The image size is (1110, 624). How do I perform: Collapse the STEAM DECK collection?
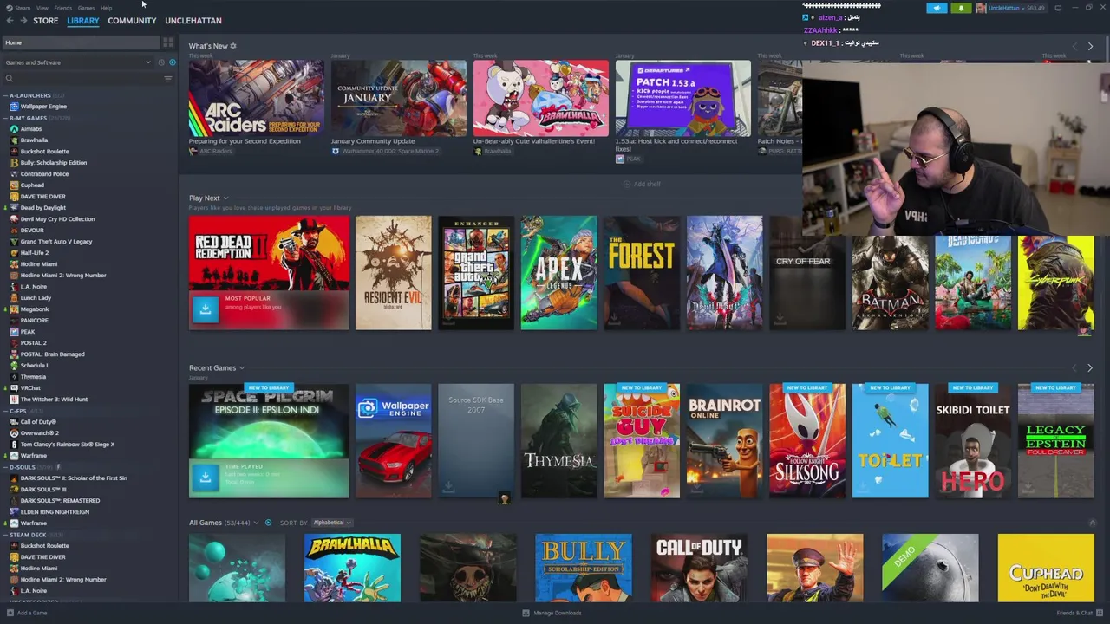tap(5, 535)
